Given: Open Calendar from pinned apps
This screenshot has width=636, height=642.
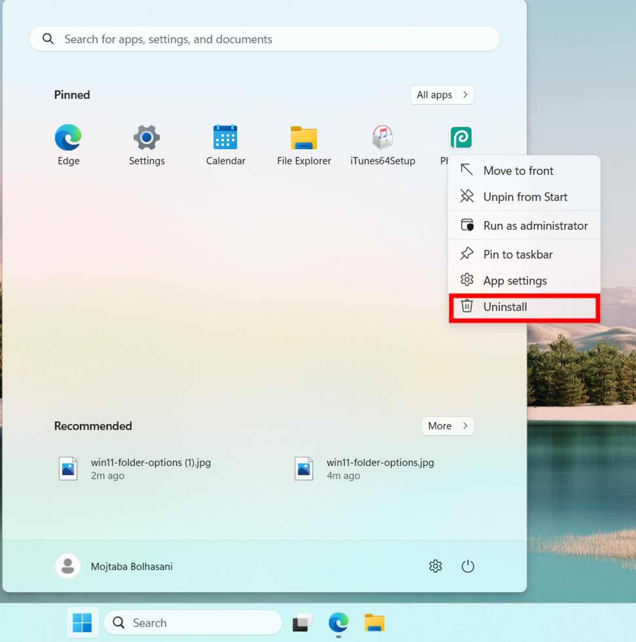Looking at the screenshot, I should (226, 144).
